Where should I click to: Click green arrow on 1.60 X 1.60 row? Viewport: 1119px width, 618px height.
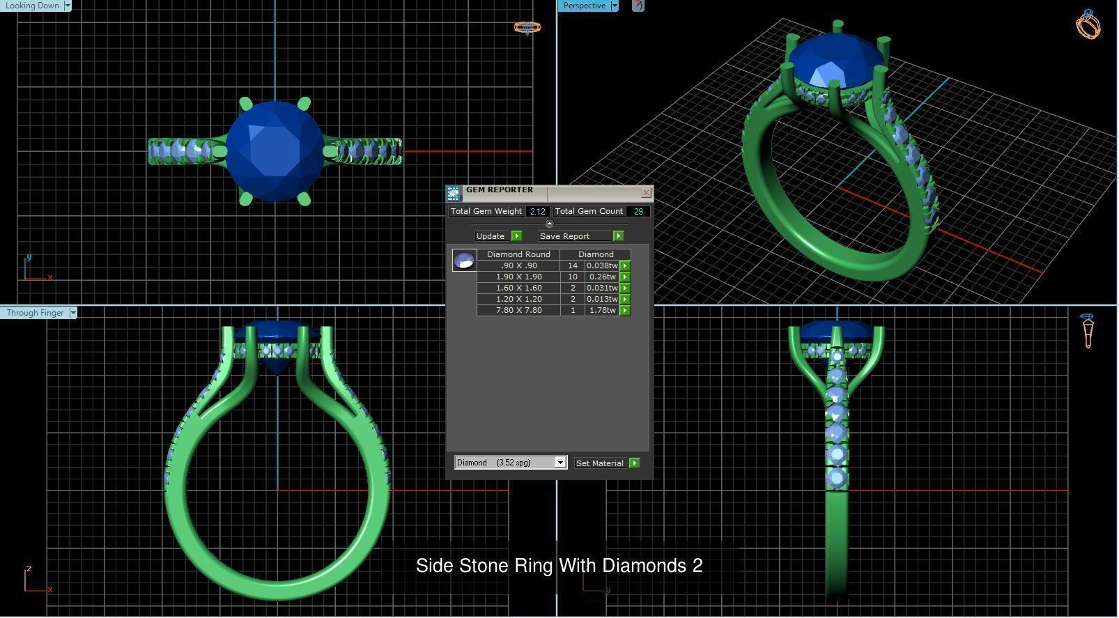tap(625, 288)
